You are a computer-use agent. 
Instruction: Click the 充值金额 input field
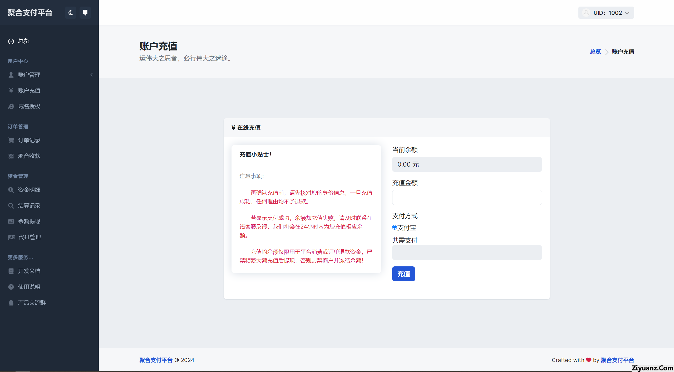467,197
